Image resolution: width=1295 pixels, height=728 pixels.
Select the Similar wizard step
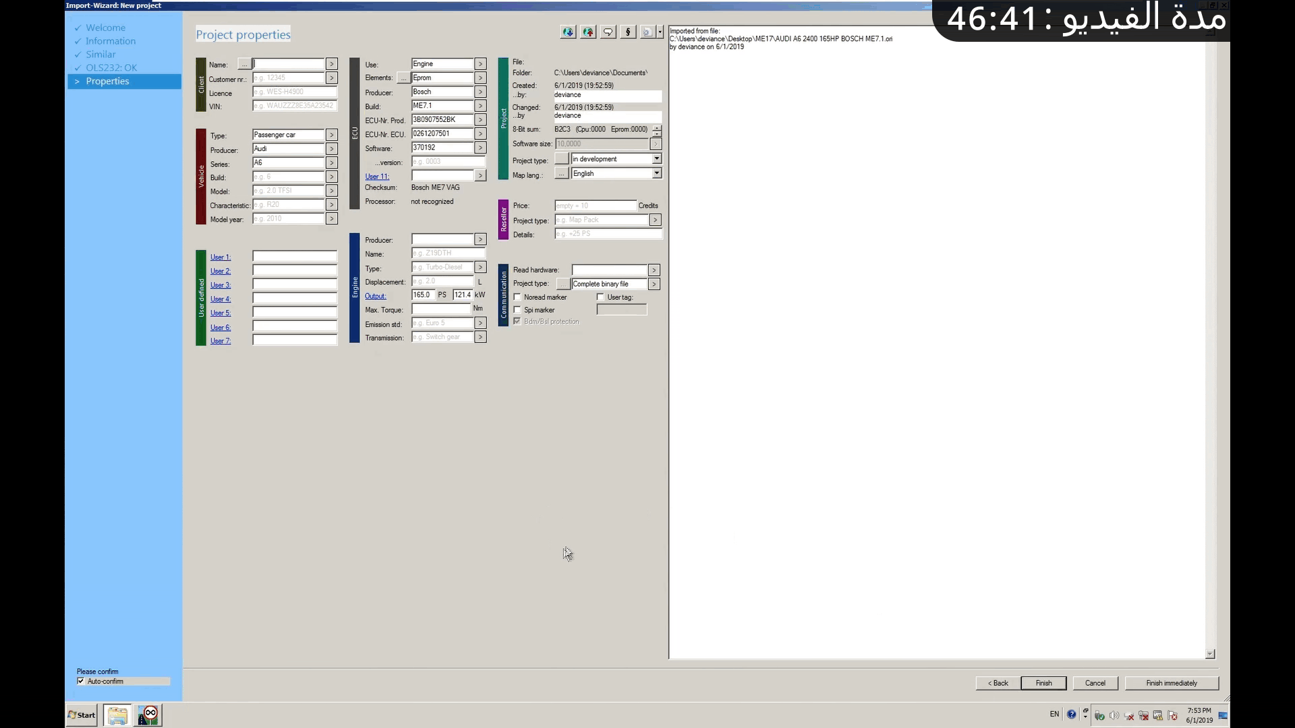click(100, 55)
